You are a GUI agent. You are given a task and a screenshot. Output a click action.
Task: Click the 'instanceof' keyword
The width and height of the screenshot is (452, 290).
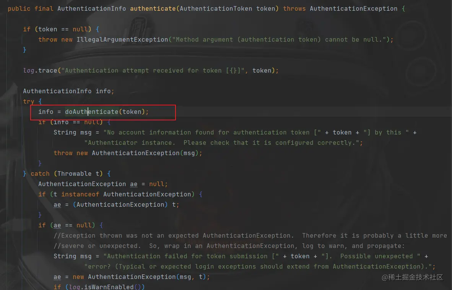click(x=80, y=194)
